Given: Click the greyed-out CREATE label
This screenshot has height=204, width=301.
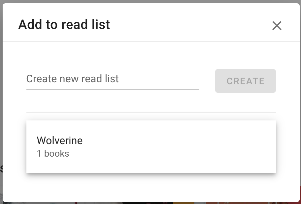Looking at the screenshot, I should (x=245, y=81).
